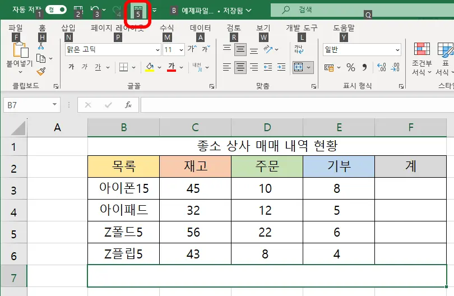The height and width of the screenshot is (296, 454).
Task: Click the Increase Decimal icon
Action: coord(382,67)
